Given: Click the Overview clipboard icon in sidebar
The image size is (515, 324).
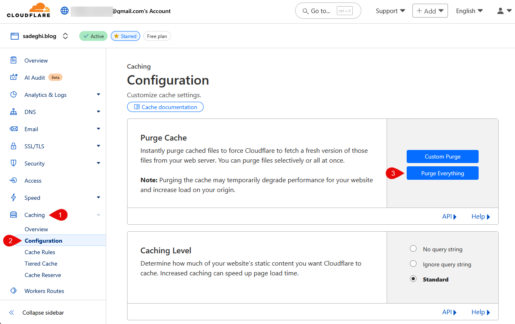Looking at the screenshot, I should point(13,60).
